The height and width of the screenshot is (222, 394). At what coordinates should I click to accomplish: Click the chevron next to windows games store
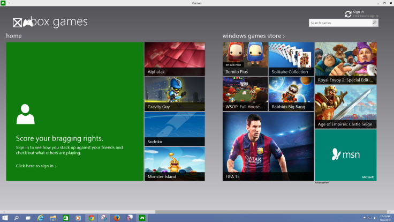pos(284,36)
